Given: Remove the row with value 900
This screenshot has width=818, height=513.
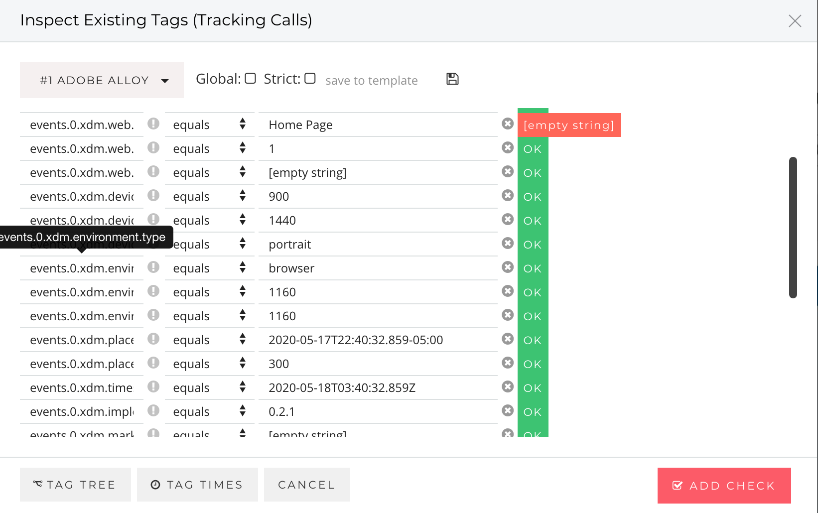Looking at the screenshot, I should pyautogui.click(x=508, y=195).
